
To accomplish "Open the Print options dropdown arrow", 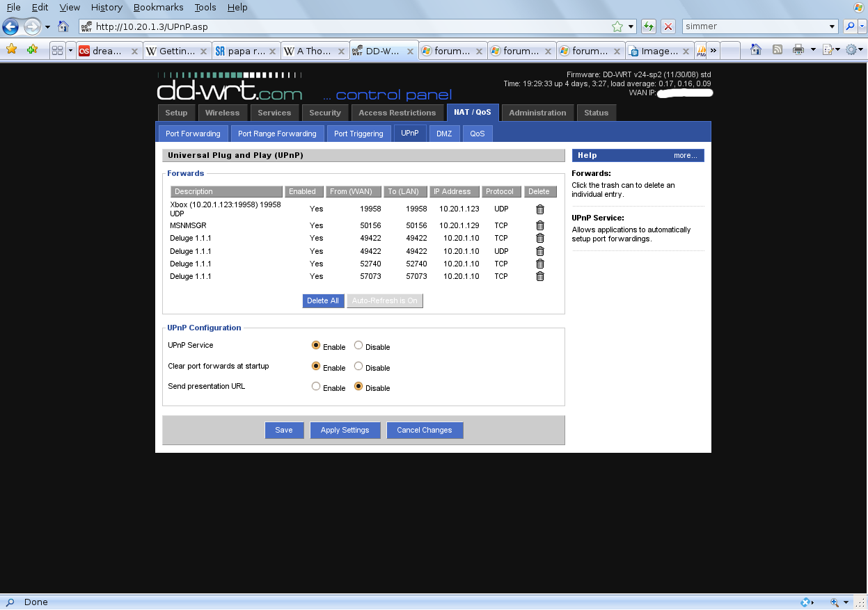I will [x=812, y=50].
